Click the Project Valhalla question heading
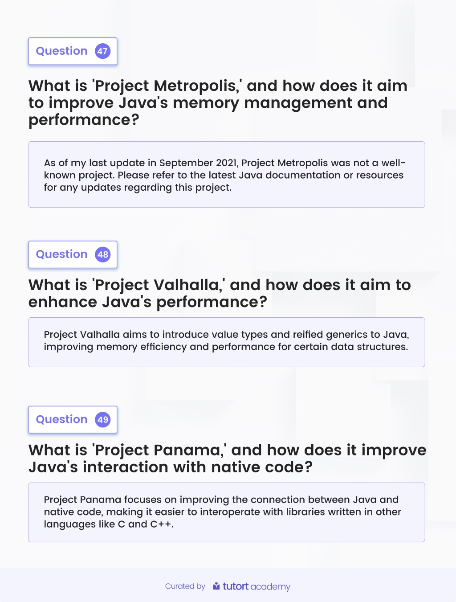456x602 pixels. click(x=220, y=293)
